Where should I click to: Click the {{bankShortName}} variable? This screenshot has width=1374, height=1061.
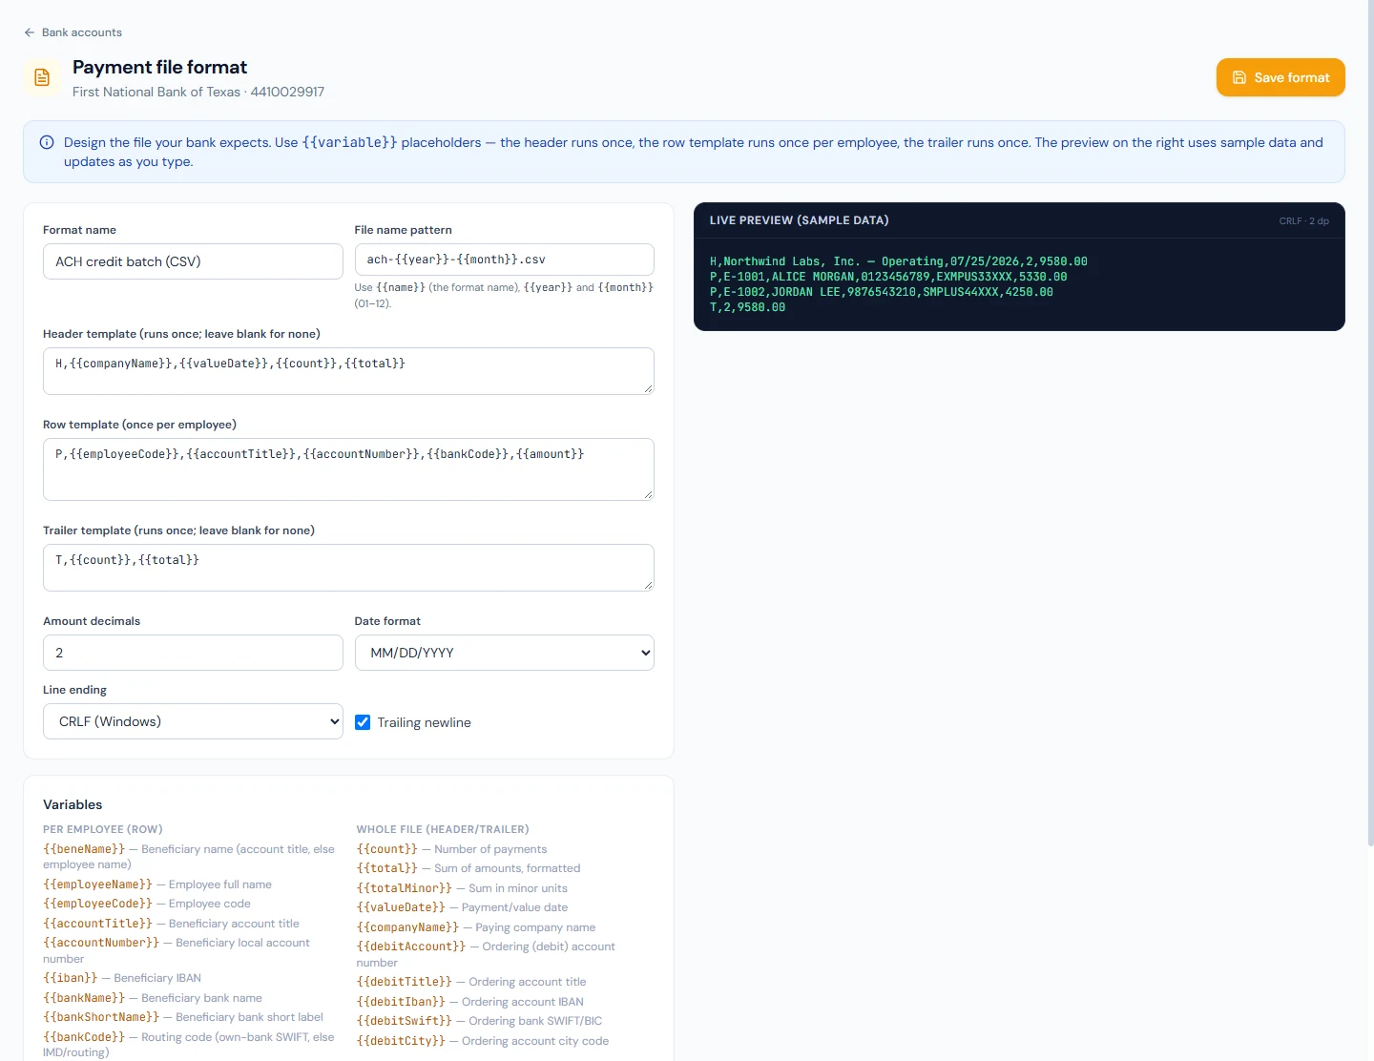(101, 1017)
